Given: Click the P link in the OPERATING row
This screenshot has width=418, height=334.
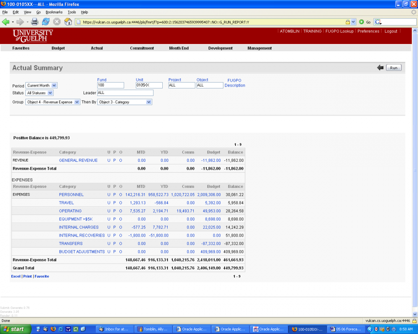Looking at the screenshot, I should click(115, 211).
